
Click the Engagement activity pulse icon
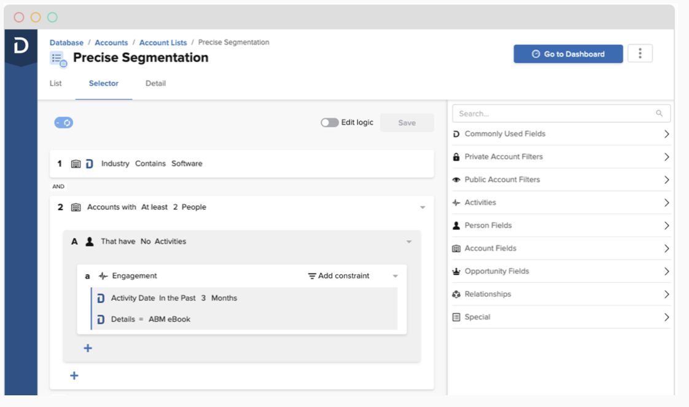pyautogui.click(x=103, y=276)
